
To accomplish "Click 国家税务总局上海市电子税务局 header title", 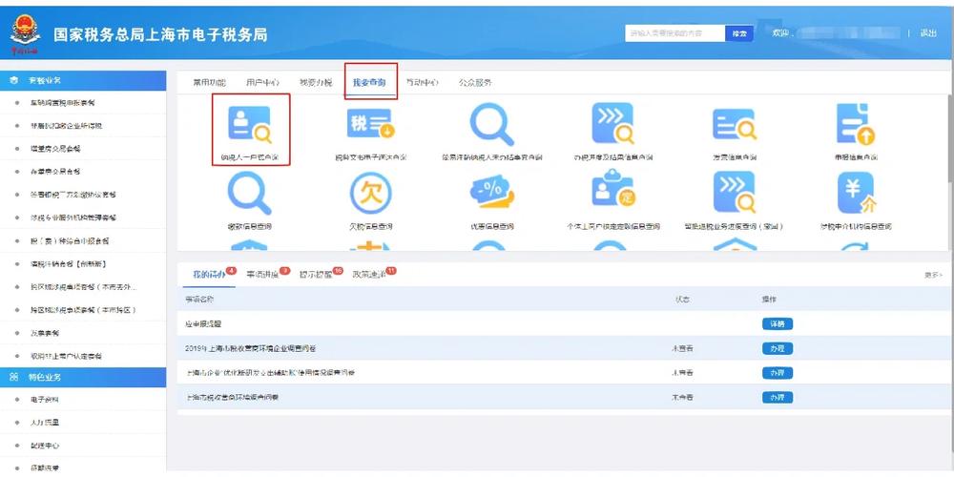I will coord(160,34).
